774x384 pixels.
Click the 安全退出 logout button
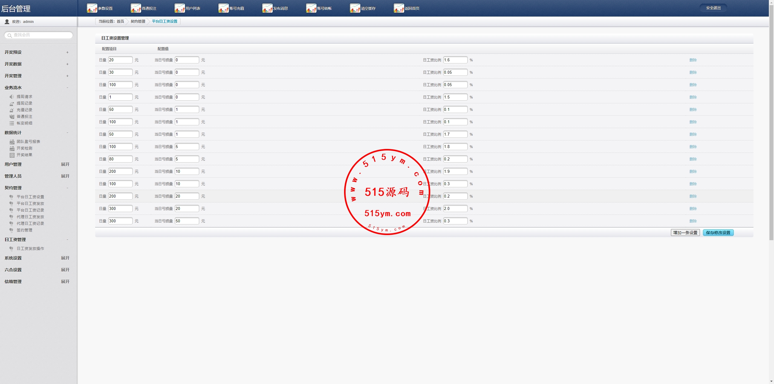(x=713, y=8)
